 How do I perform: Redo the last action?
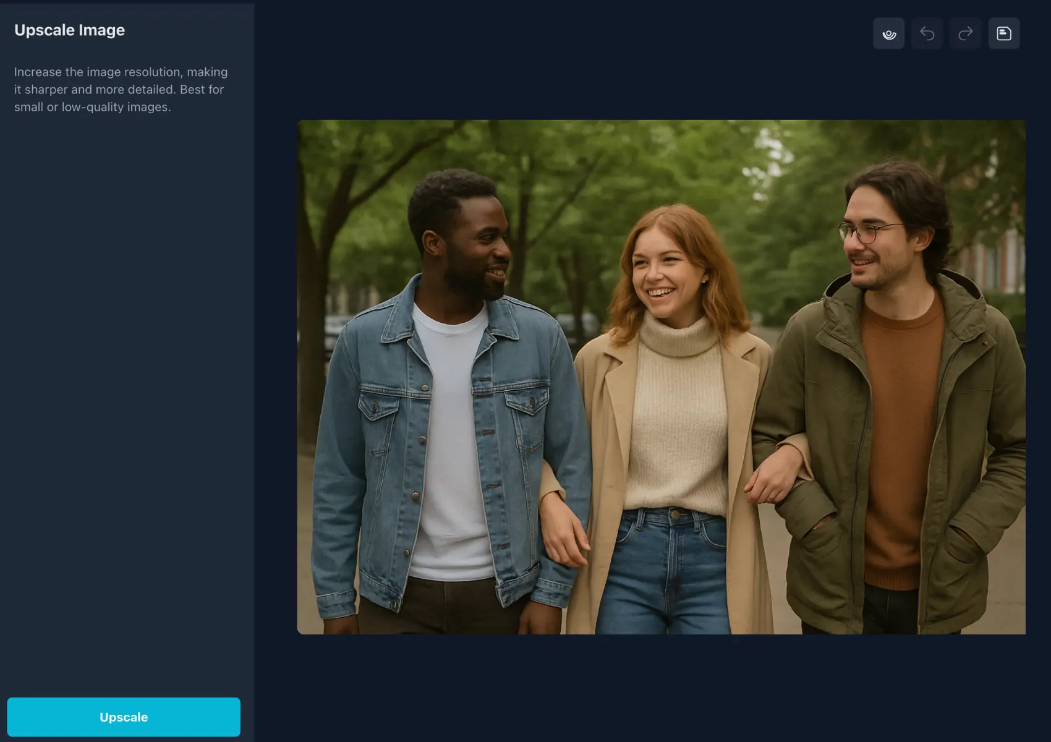pos(965,33)
